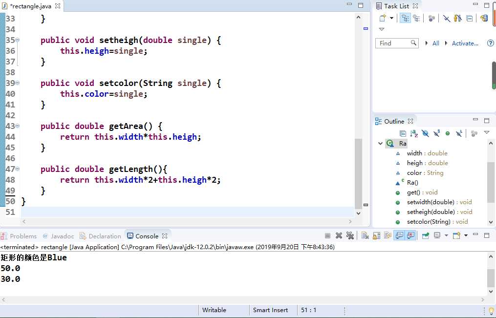
Task: Click the Outline vertical scrollbar thumb
Action: click(x=491, y=182)
